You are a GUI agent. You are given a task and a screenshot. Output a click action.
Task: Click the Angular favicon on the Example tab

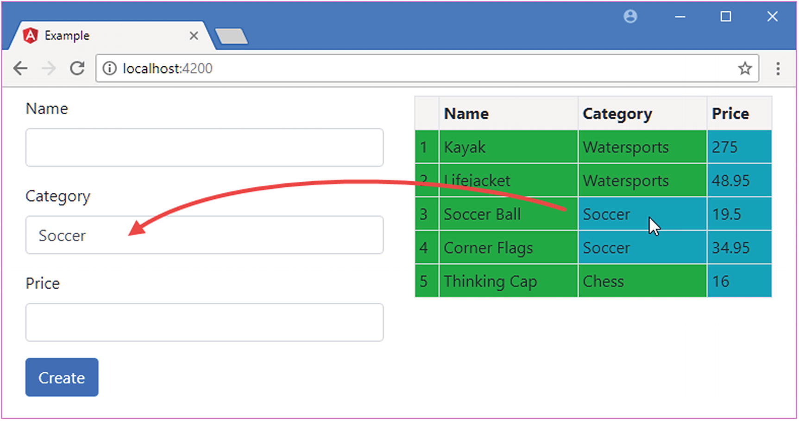[x=30, y=36]
